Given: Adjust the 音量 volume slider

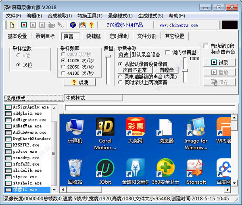Looking at the screenshot, I should [108, 56].
